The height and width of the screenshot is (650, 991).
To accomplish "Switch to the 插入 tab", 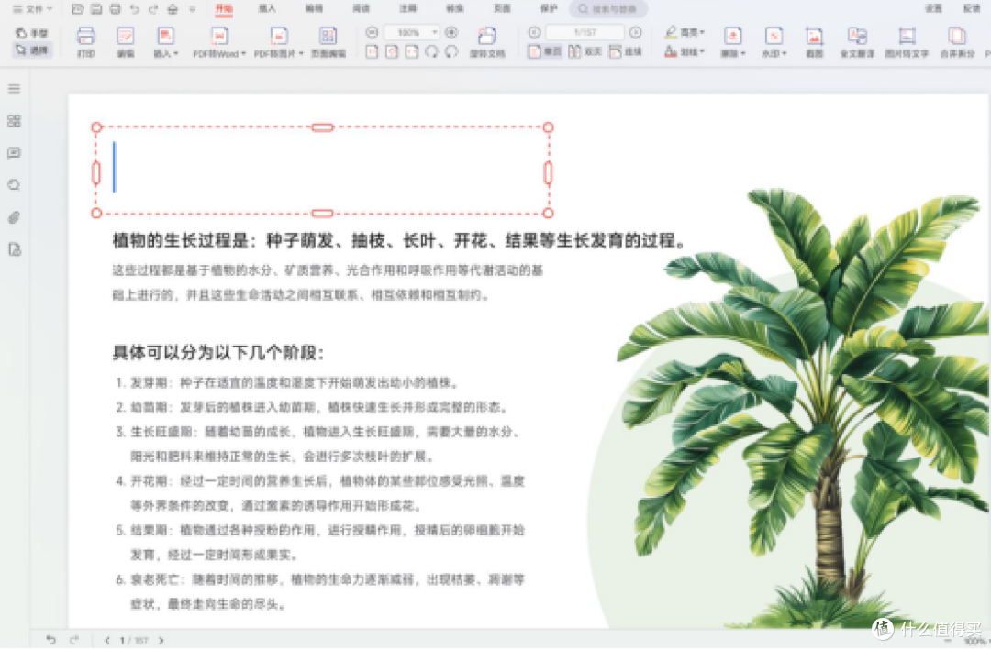I will [x=267, y=8].
